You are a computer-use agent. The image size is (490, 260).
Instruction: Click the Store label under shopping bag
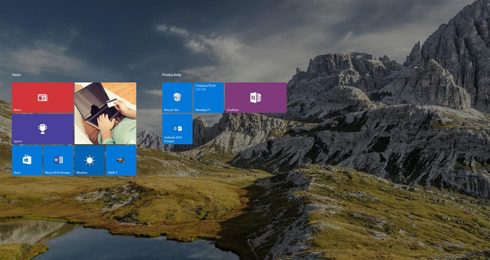click(17, 172)
